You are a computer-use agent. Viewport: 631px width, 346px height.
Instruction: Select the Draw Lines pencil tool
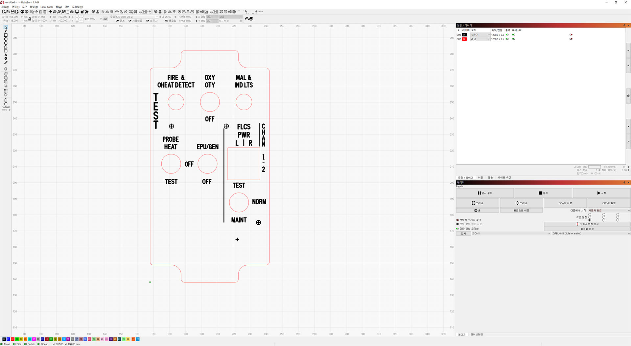click(6, 31)
